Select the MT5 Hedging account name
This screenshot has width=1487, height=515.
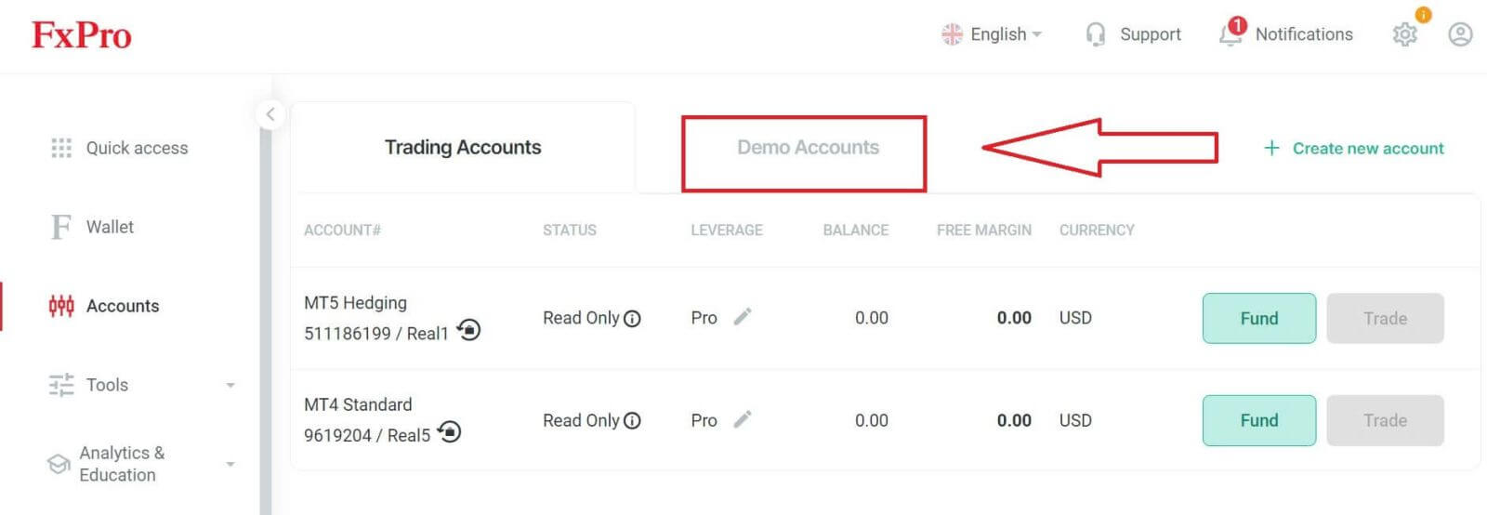(355, 303)
